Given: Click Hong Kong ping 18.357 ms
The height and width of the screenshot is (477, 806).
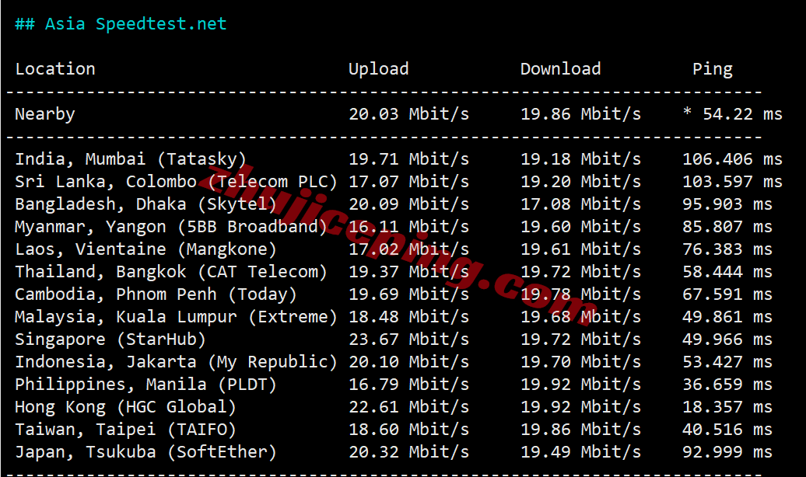Looking at the screenshot, I should [727, 408].
